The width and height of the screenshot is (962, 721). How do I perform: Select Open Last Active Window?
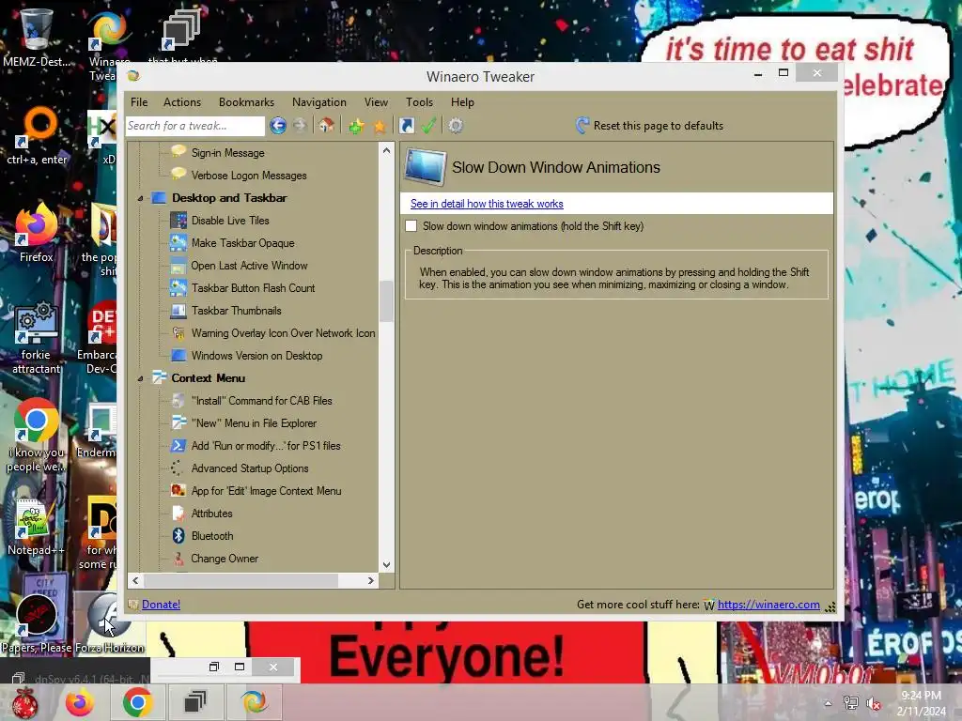click(x=249, y=266)
